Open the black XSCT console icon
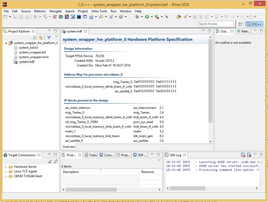This screenshot has width=268, height=202. click(79, 17)
